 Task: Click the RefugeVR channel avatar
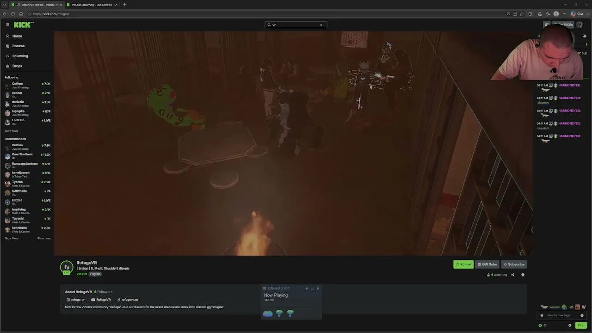click(x=67, y=267)
